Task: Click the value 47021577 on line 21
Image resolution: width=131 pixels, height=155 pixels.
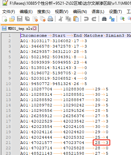Action: [x=42, y=143]
